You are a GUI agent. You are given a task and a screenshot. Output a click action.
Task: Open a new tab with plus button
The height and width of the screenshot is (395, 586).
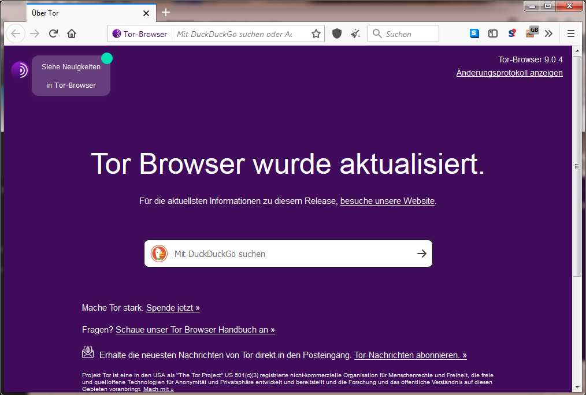[166, 12]
